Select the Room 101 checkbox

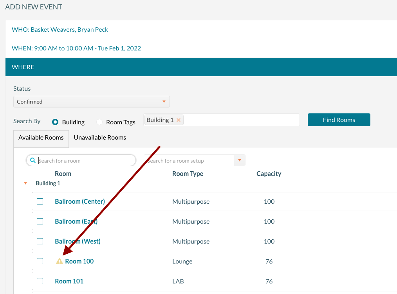tap(40, 281)
